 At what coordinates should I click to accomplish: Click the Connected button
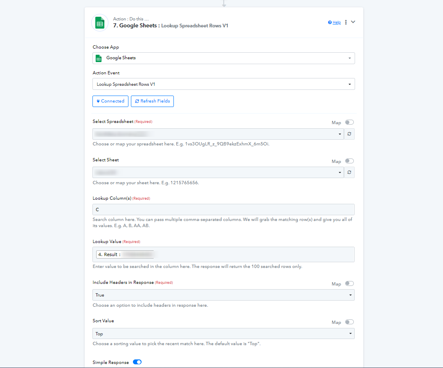point(110,101)
